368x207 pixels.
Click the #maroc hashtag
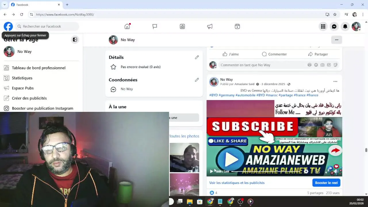point(272,95)
